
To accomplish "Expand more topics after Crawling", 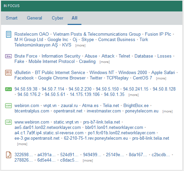I will click(105, 62).
